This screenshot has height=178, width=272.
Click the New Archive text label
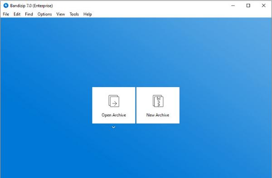pyautogui.click(x=158, y=115)
